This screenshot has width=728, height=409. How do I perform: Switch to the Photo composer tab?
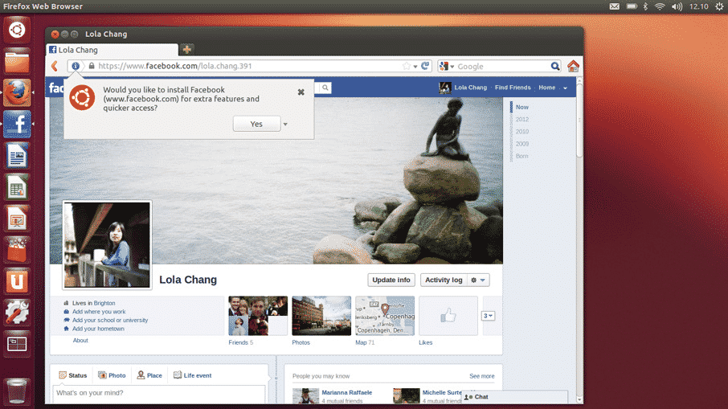coord(112,375)
